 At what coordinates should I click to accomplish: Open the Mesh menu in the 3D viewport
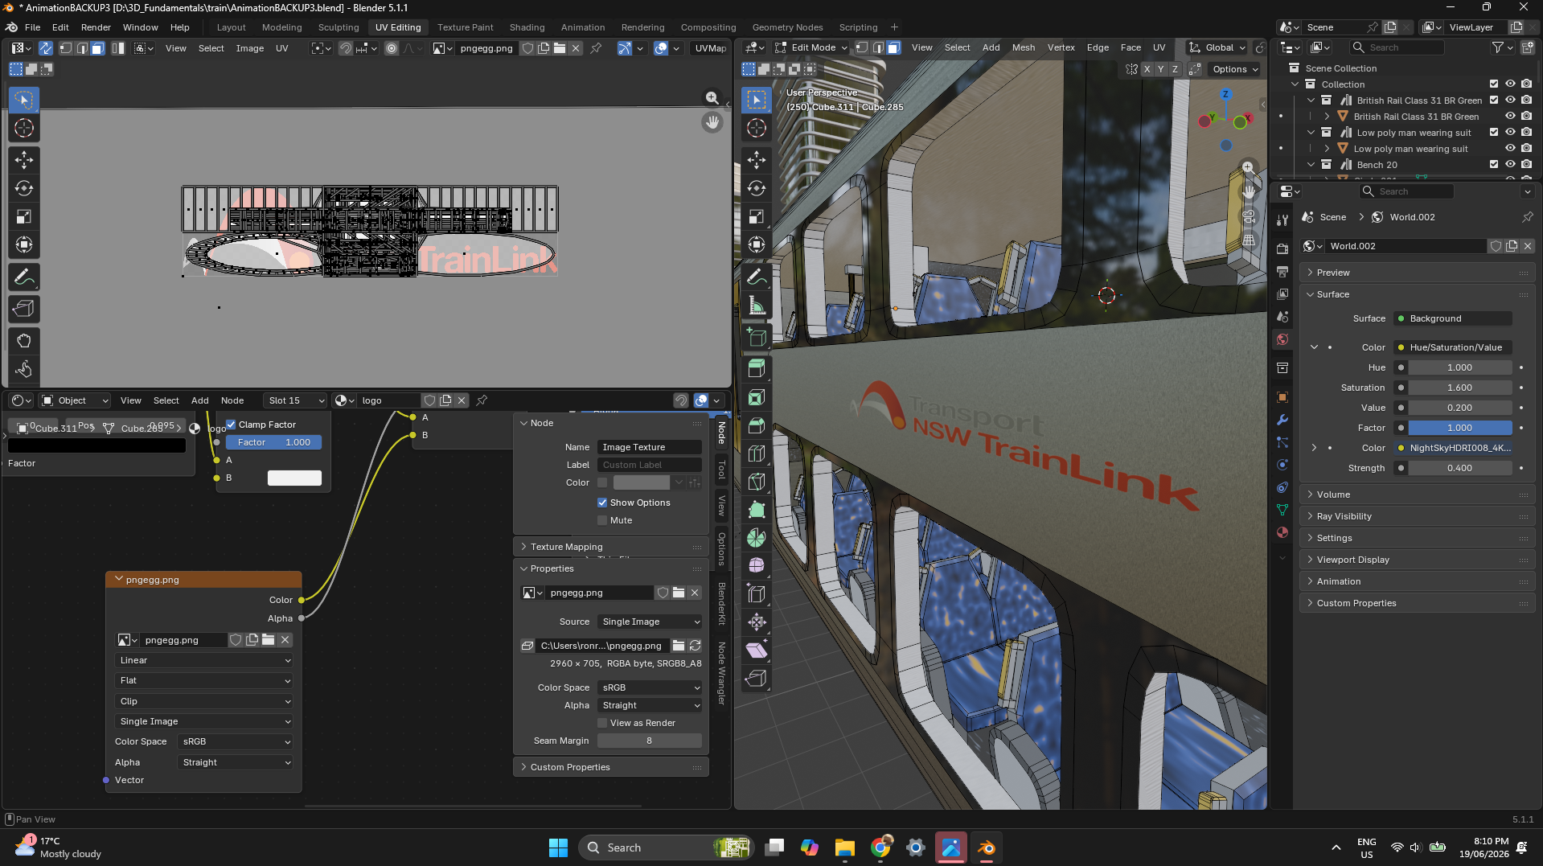point(1024,47)
